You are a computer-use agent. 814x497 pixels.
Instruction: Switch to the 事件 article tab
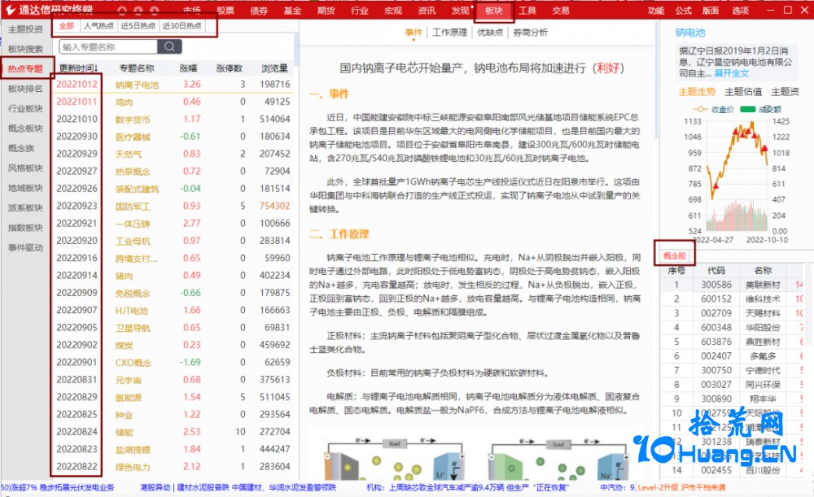pos(414,33)
